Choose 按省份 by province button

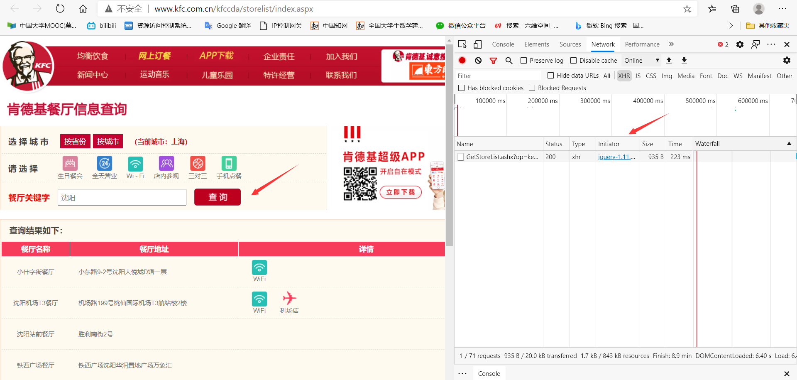pyautogui.click(x=75, y=142)
